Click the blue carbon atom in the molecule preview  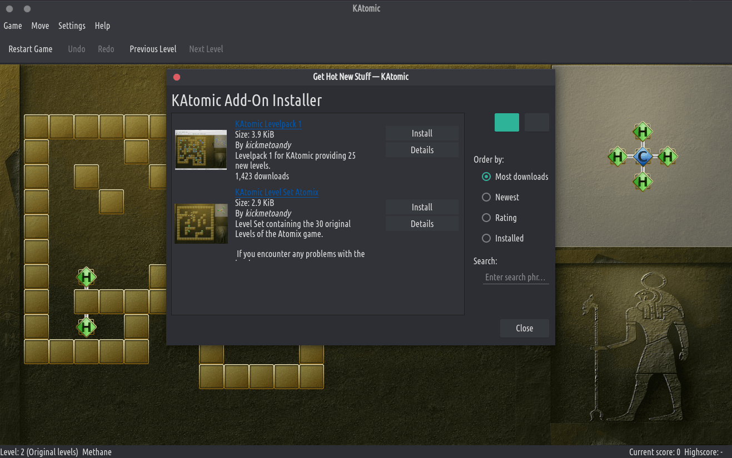643,157
